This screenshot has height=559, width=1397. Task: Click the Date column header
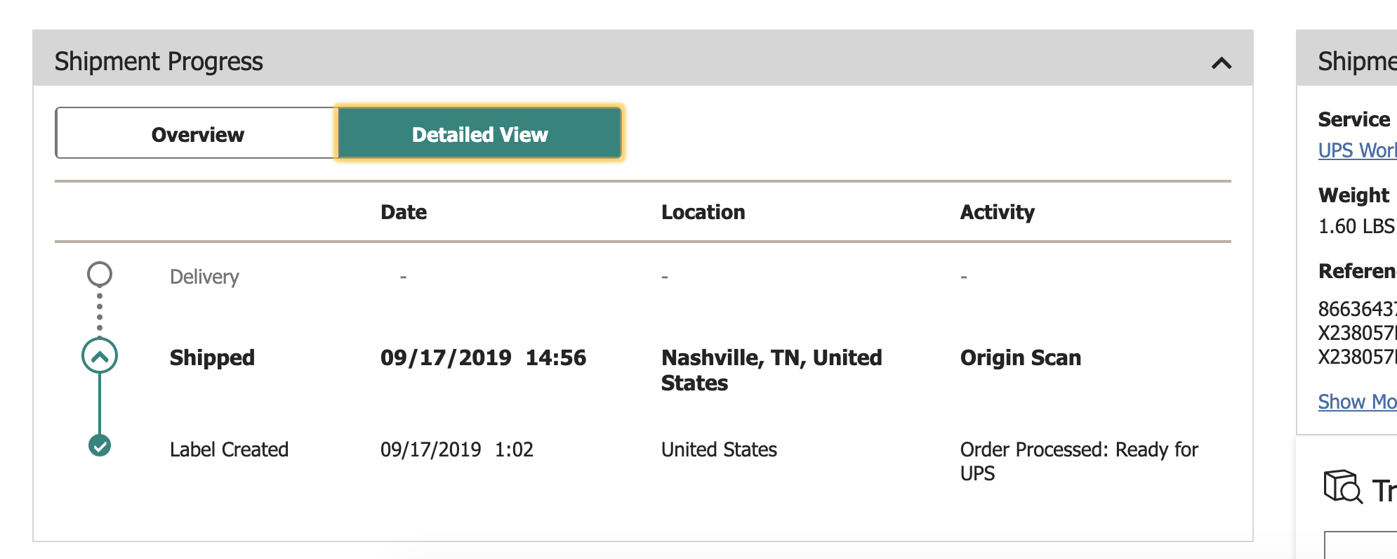(404, 212)
